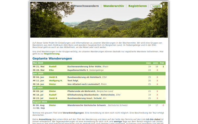Click the date Mi 16. Jul

coord(38,95)
